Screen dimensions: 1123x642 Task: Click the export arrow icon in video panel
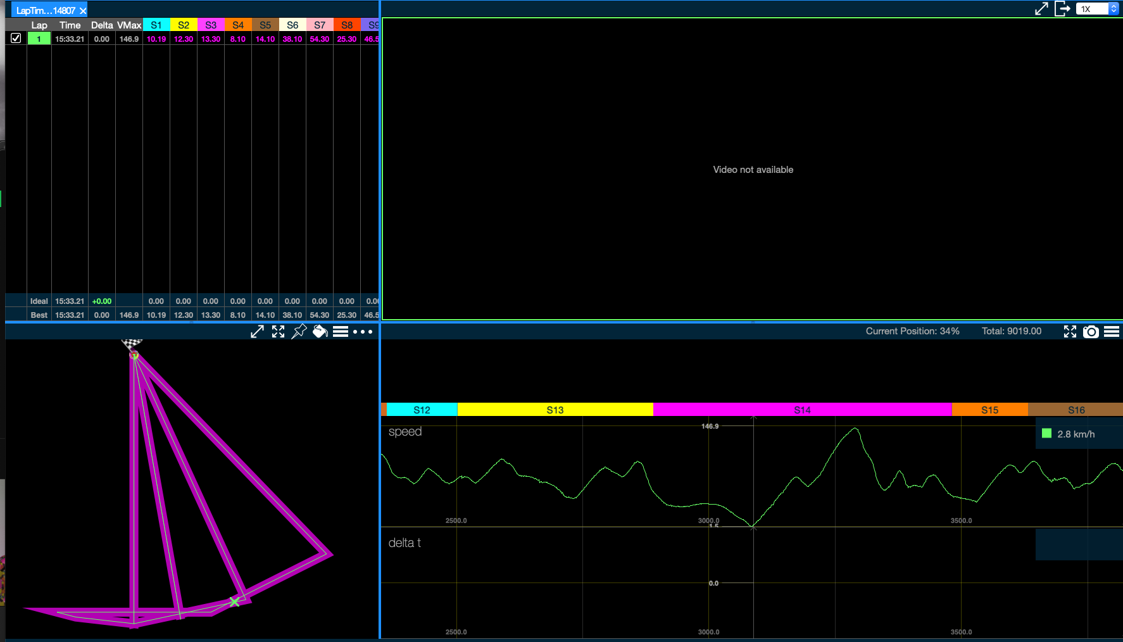1062,9
